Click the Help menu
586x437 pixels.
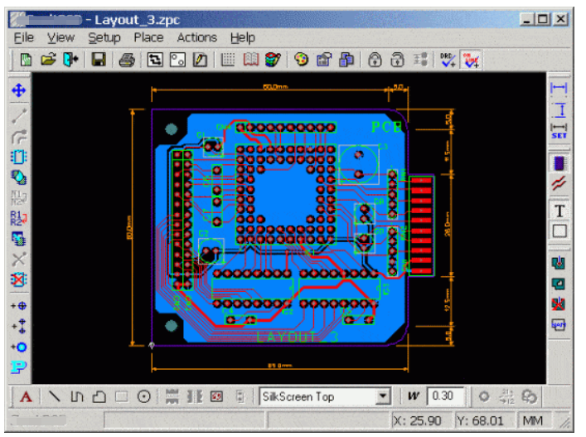point(243,37)
